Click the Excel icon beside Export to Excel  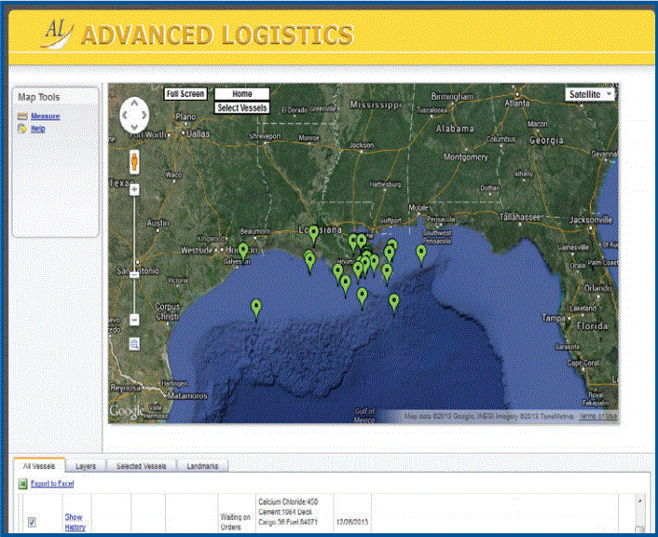click(x=22, y=484)
